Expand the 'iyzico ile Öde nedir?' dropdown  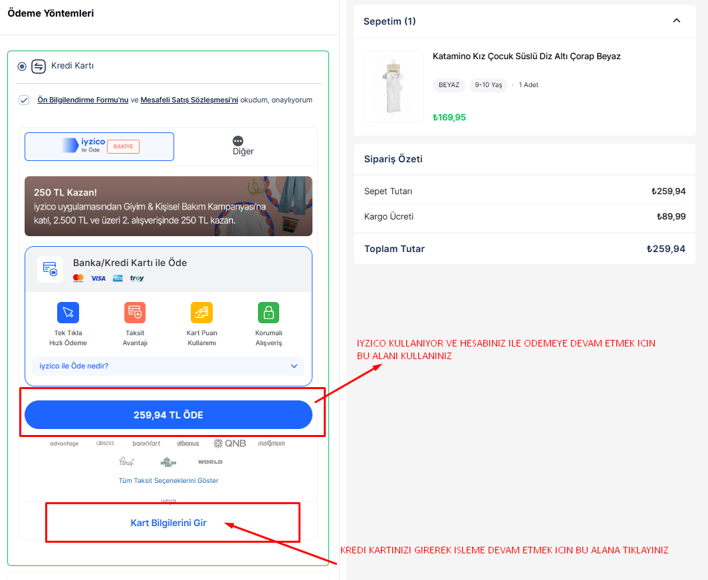click(295, 366)
